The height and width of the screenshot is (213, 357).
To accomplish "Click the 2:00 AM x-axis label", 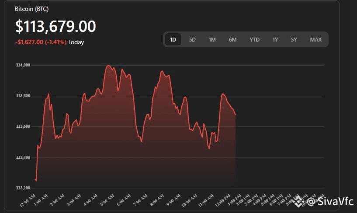I will click(x=58, y=200).
